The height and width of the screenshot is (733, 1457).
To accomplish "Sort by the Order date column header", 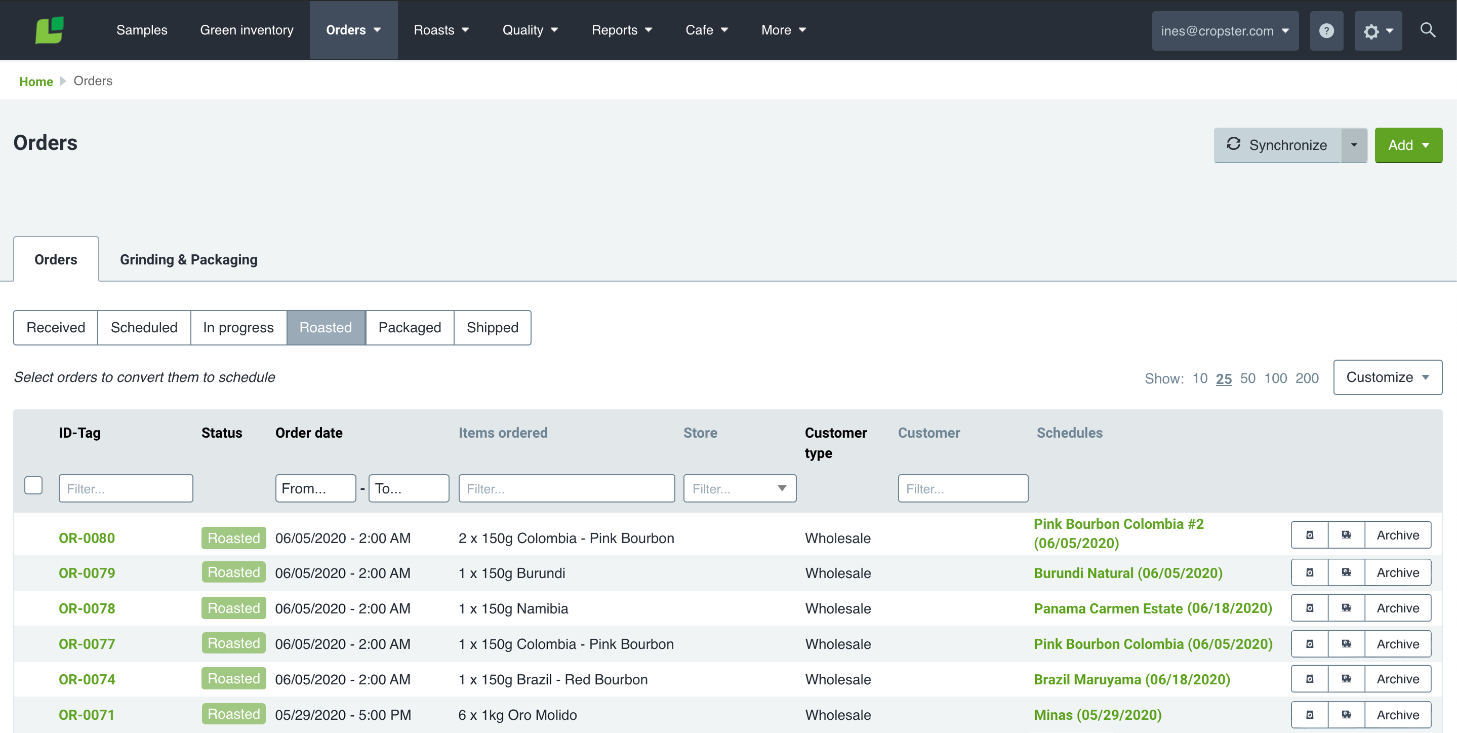I will (x=309, y=433).
